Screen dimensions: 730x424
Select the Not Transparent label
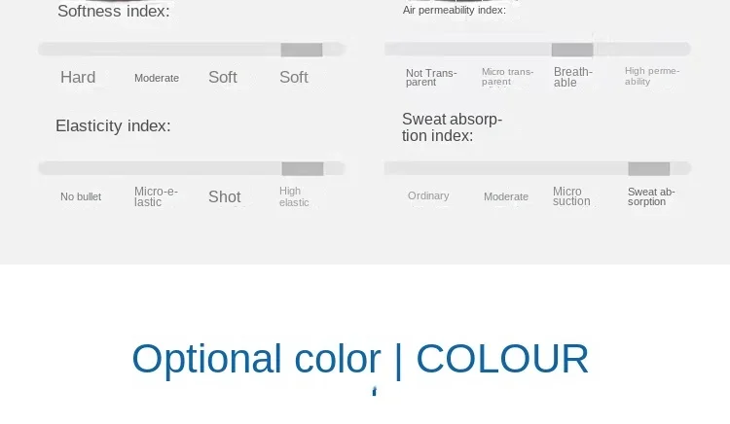[431, 78]
